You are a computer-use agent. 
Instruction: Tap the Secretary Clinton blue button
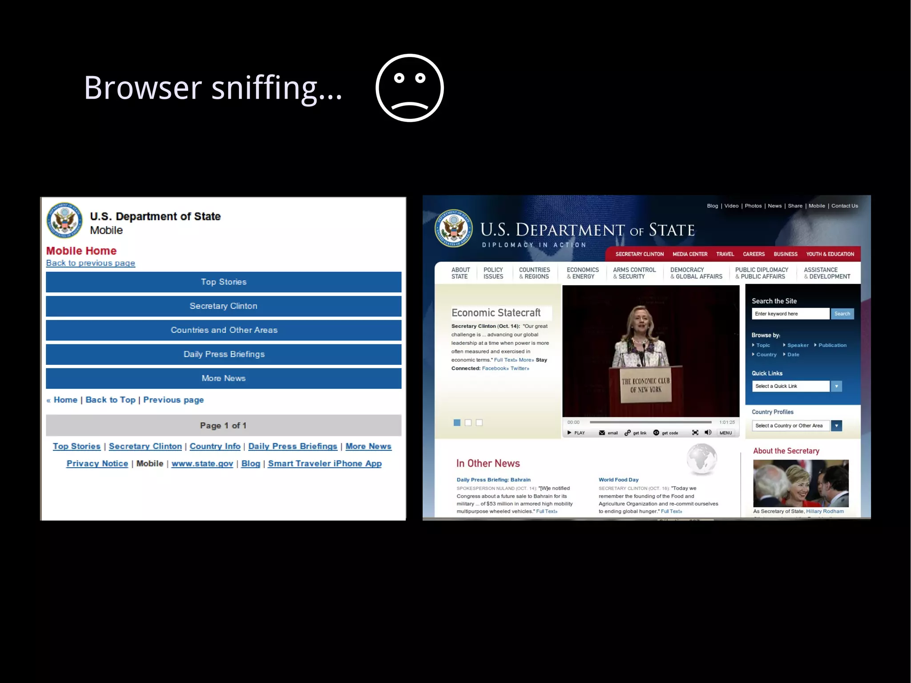click(223, 306)
